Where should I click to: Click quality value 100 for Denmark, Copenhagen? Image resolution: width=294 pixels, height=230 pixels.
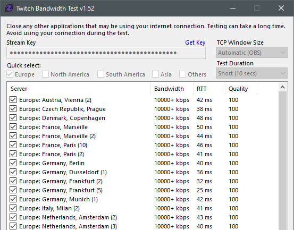[233, 118]
